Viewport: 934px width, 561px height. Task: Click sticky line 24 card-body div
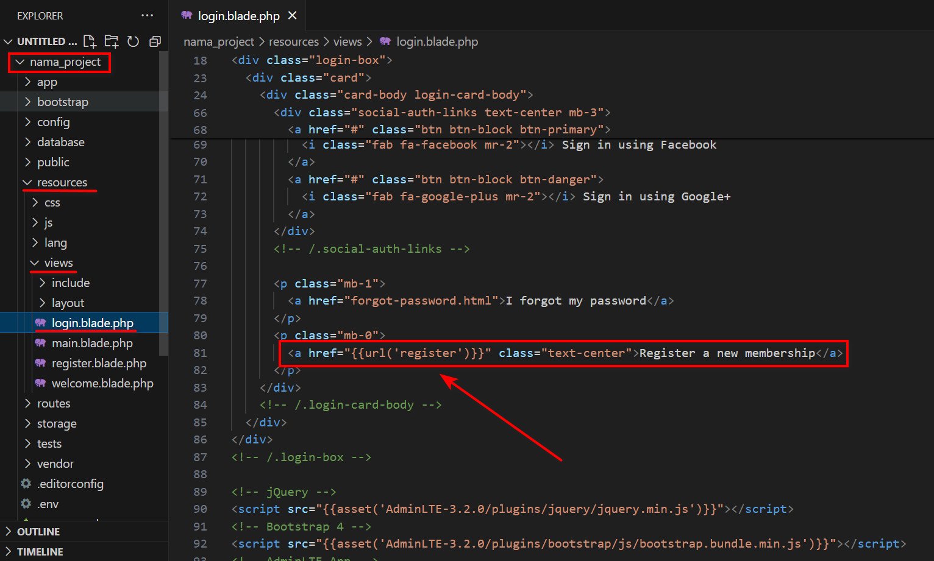396,95
